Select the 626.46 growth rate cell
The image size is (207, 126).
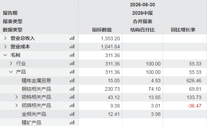pos(194,80)
